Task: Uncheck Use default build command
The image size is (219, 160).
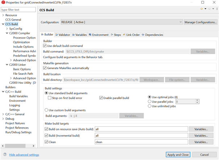Action: pos(45,46)
